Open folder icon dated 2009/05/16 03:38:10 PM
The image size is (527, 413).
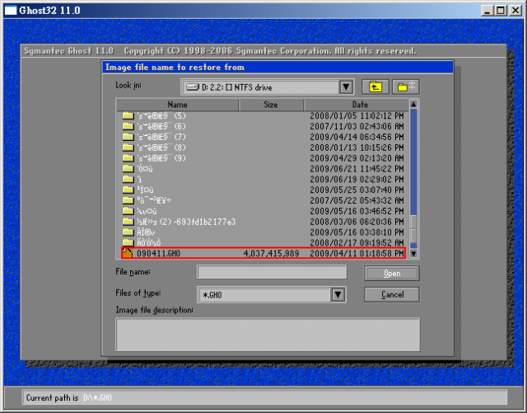point(128,232)
